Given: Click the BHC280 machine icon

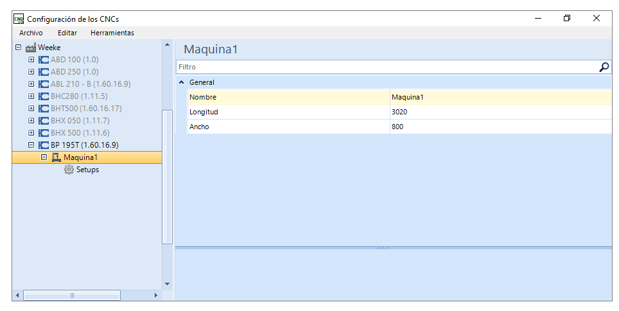Looking at the screenshot, I should tap(44, 96).
